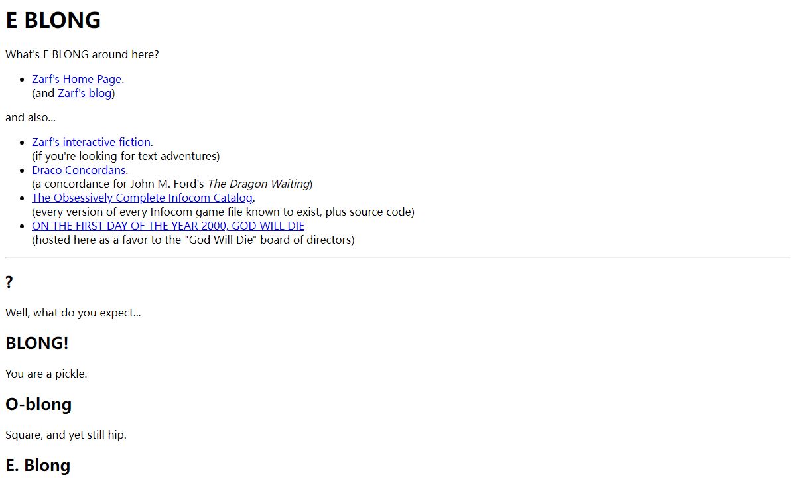Click the text adventures description line

point(126,156)
